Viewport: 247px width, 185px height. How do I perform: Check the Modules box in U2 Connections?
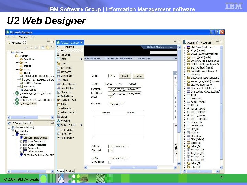click(x=13, y=131)
